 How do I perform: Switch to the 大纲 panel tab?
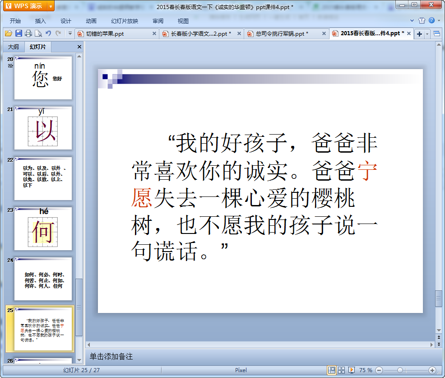14,47
